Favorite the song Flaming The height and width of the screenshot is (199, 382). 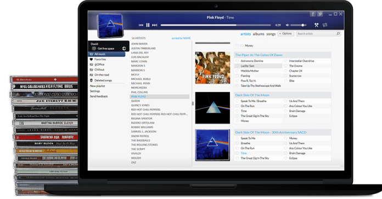coord(237,75)
